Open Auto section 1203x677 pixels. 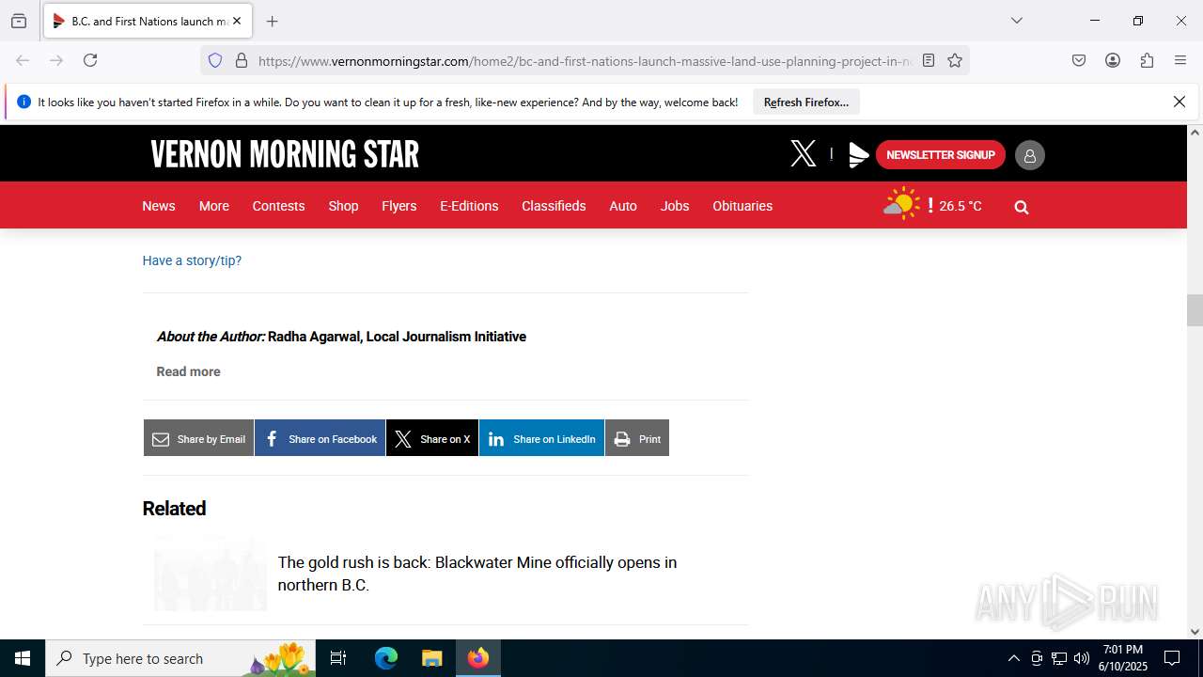point(623,206)
